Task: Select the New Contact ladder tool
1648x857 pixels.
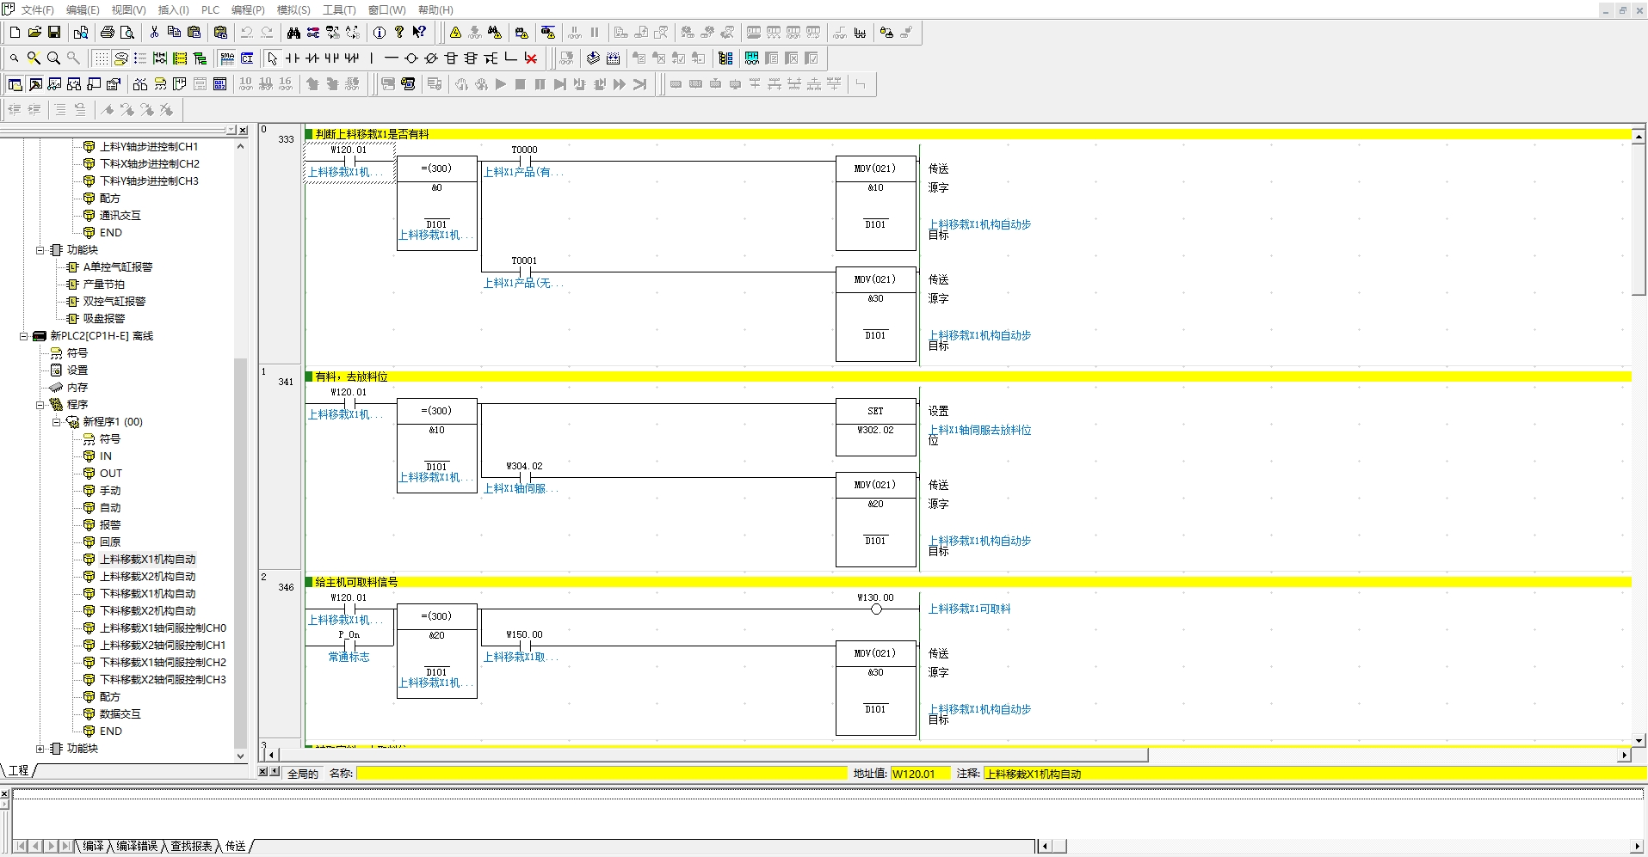Action: pyautogui.click(x=293, y=58)
